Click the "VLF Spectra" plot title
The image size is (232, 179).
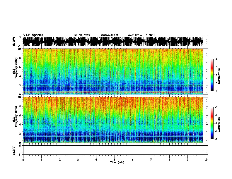[x=33, y=35]
